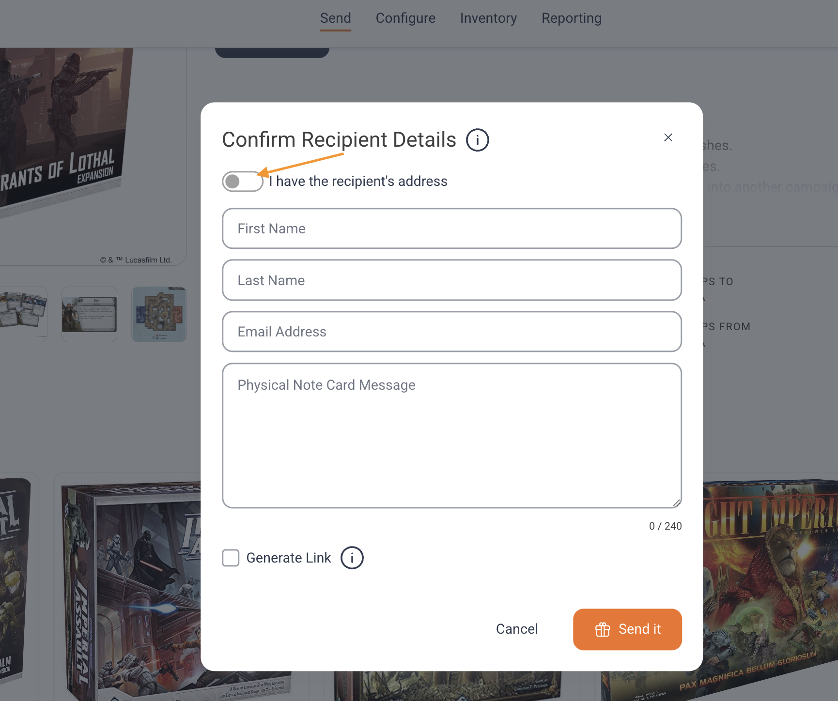The width and height of the screenshot is (838, 701).
Task: Click note card textarea resize handle
Action: click(x=676, y=503)
